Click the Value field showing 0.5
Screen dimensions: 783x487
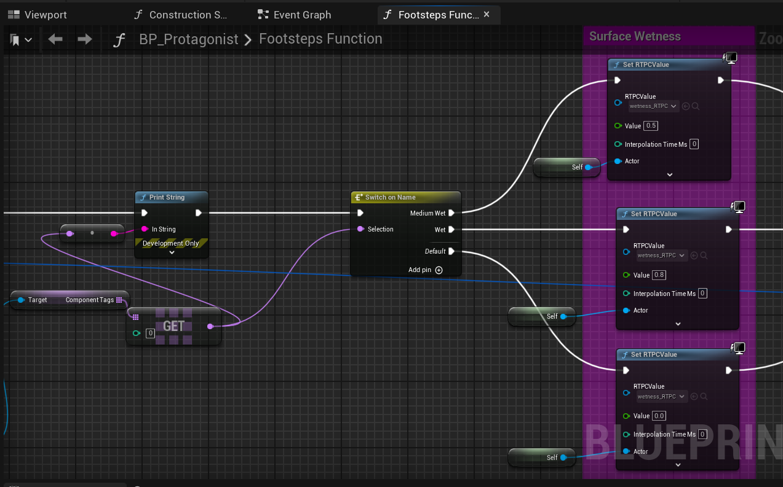pyautogui.click(x=651, y=126)
